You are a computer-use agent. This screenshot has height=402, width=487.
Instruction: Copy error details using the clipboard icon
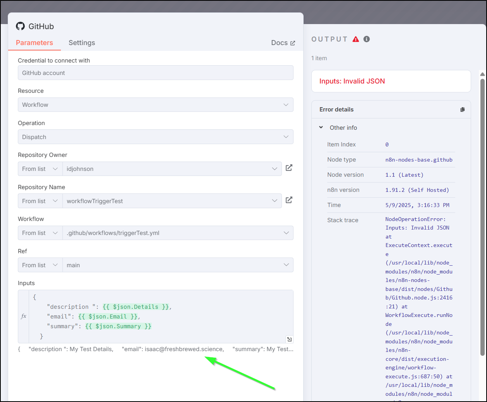pos(462,110)
